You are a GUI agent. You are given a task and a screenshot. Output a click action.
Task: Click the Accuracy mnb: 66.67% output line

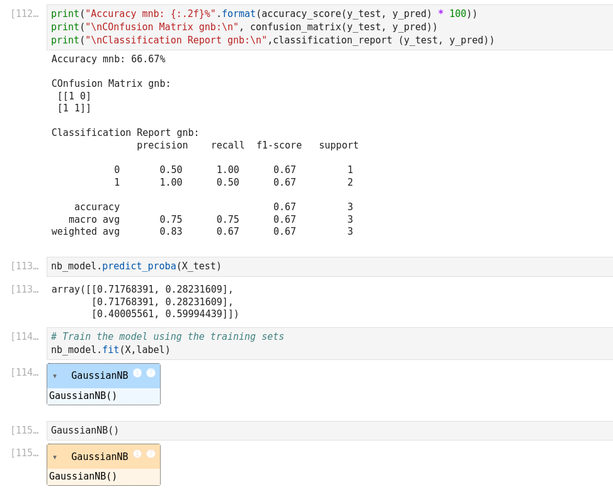[x=108, y=59]
